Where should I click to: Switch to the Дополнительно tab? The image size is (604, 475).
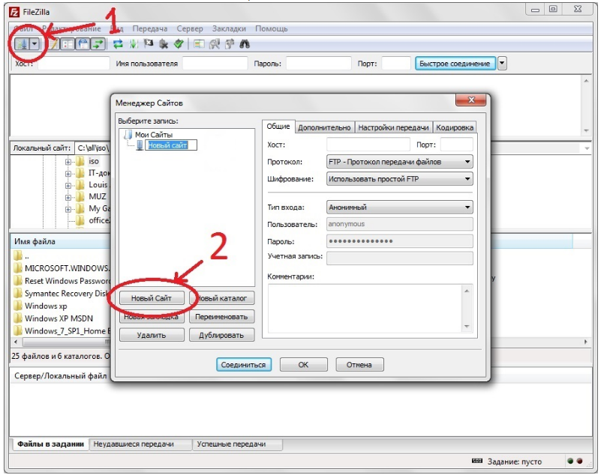(x=324, y=128)
